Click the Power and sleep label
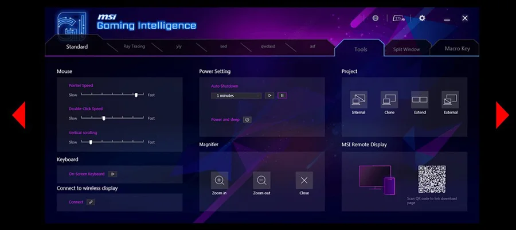Screen dimensions: 516x230 225,120
